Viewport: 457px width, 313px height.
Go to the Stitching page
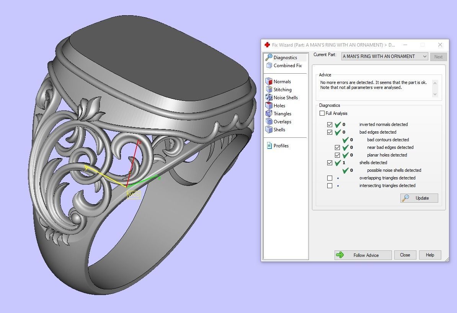(x=282, y=90)
